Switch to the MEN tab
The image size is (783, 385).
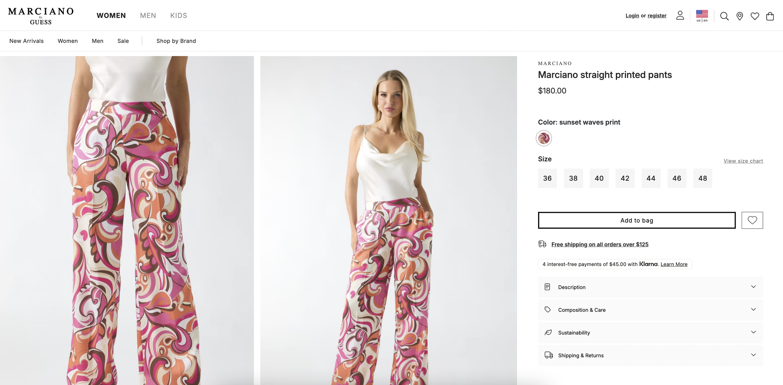148,16
